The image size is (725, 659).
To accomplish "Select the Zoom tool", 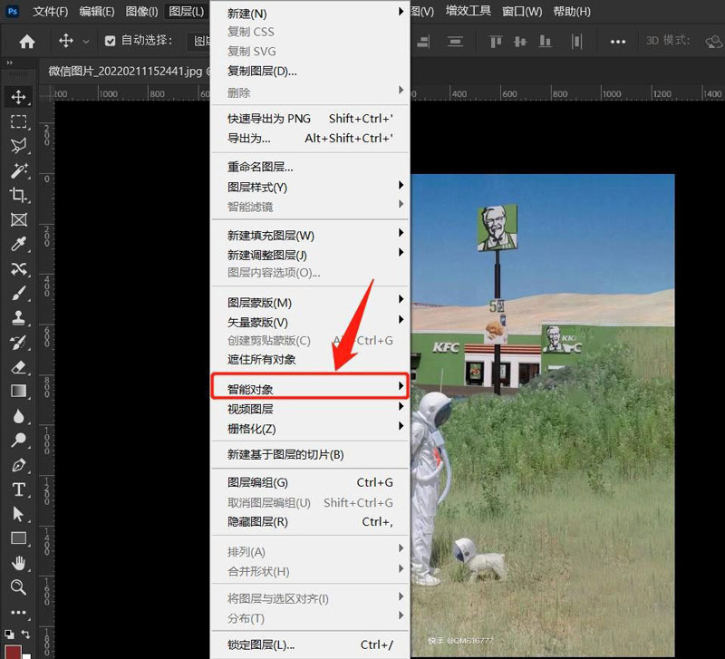I will pos(20,587).
